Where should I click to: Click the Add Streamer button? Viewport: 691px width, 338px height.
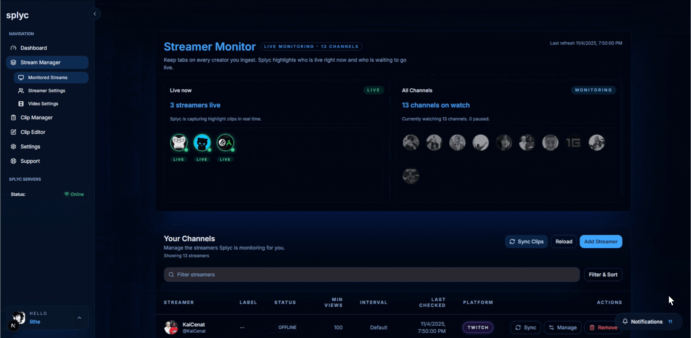[600, 241]
